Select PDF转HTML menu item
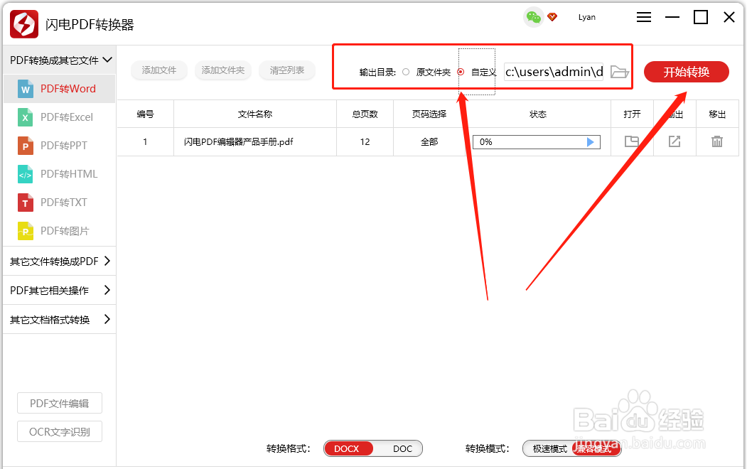This screenshot has height=469, width=747. (60, 174)
